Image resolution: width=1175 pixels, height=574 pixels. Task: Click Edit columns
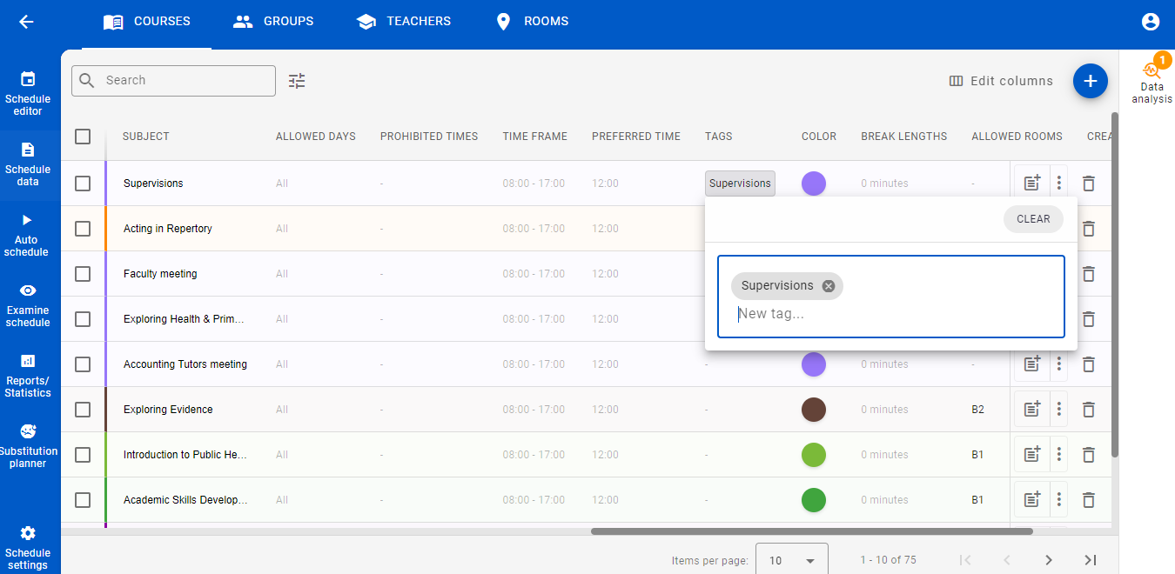[x=1001, y=81]
